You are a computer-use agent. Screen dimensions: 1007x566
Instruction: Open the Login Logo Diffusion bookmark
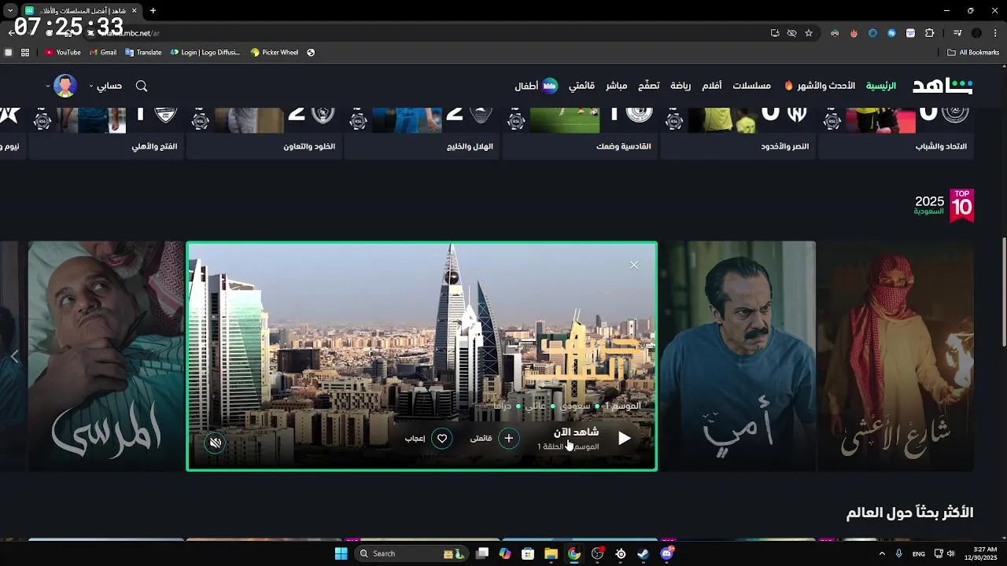[x=205, y=53]
